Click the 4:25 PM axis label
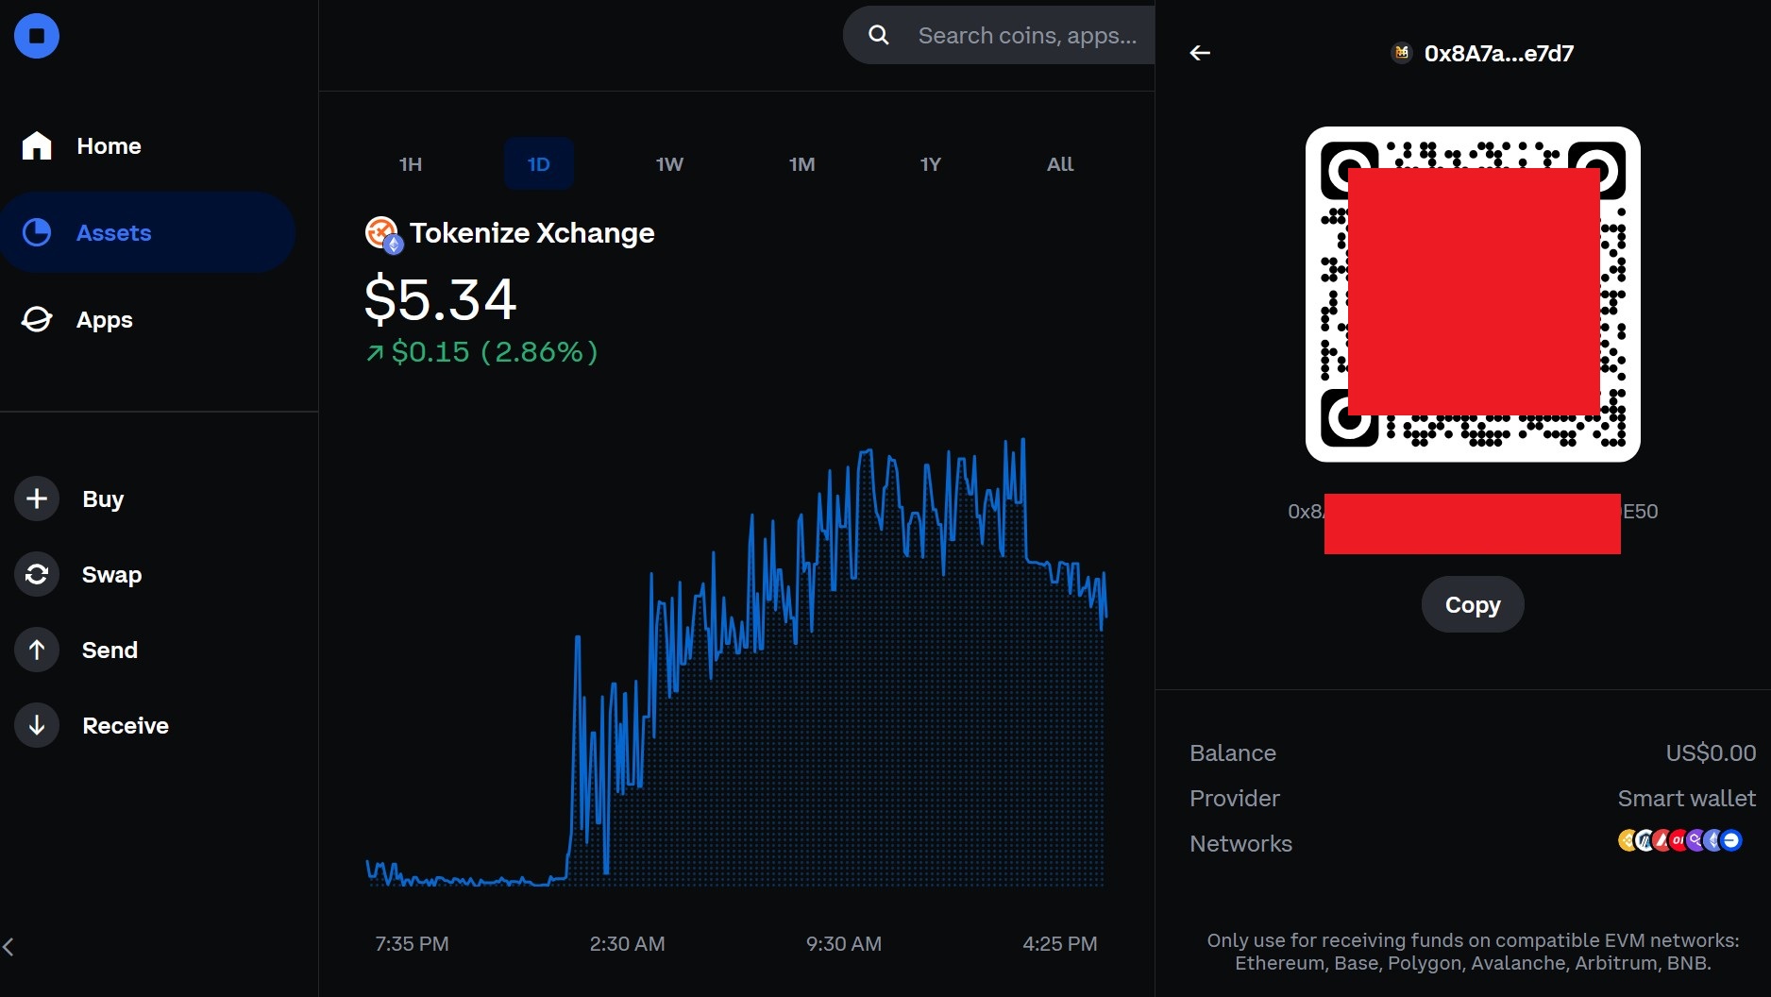 click(x=1060, y=943)
